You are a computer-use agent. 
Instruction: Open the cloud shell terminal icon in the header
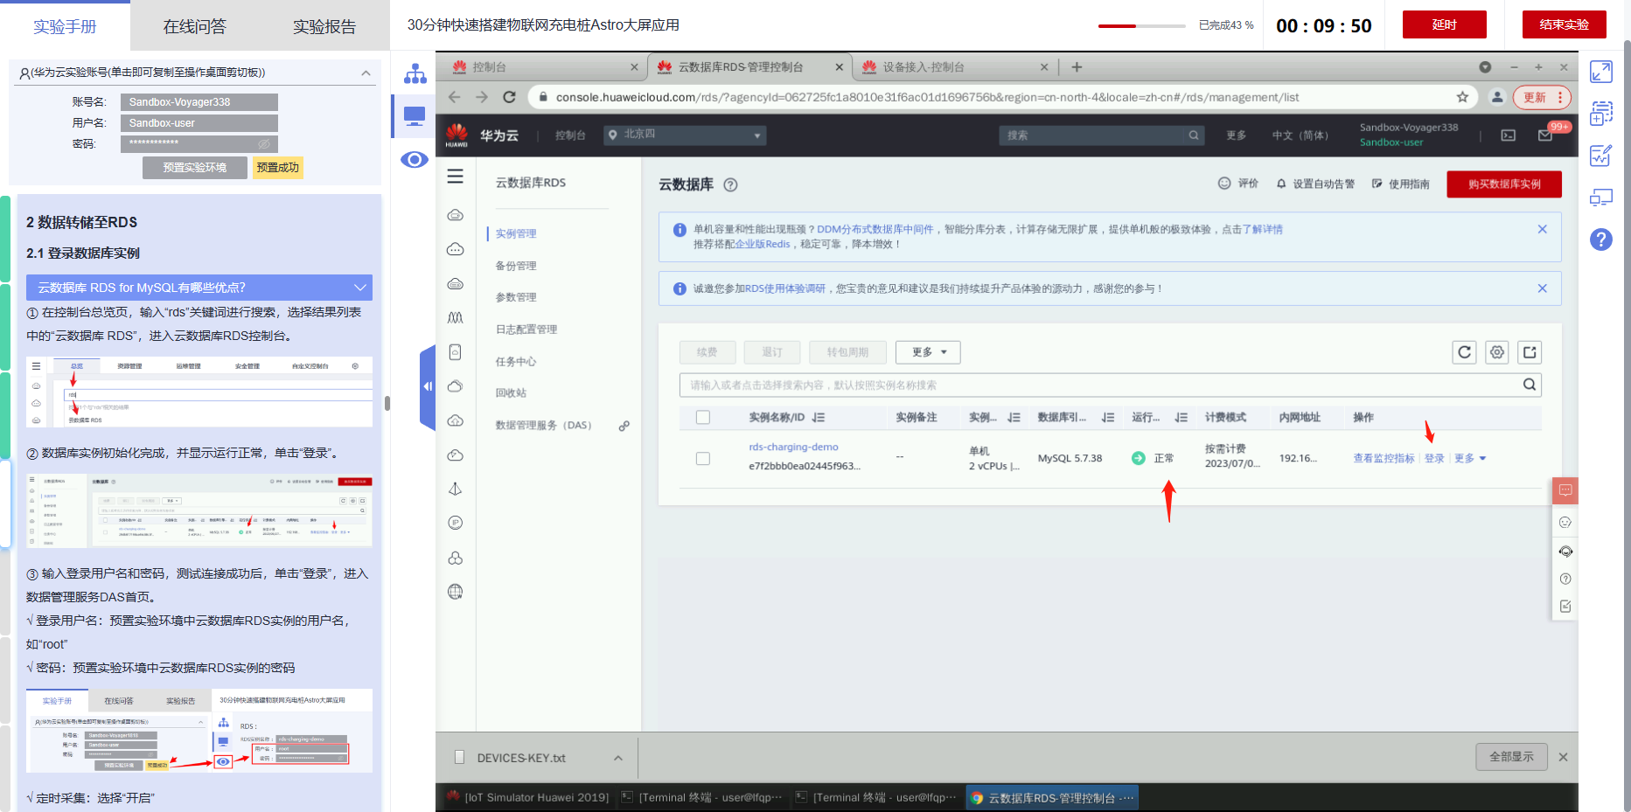1509,135
